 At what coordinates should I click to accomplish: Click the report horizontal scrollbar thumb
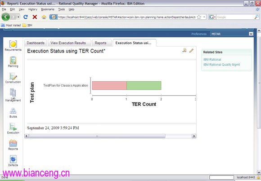(97, 136)
